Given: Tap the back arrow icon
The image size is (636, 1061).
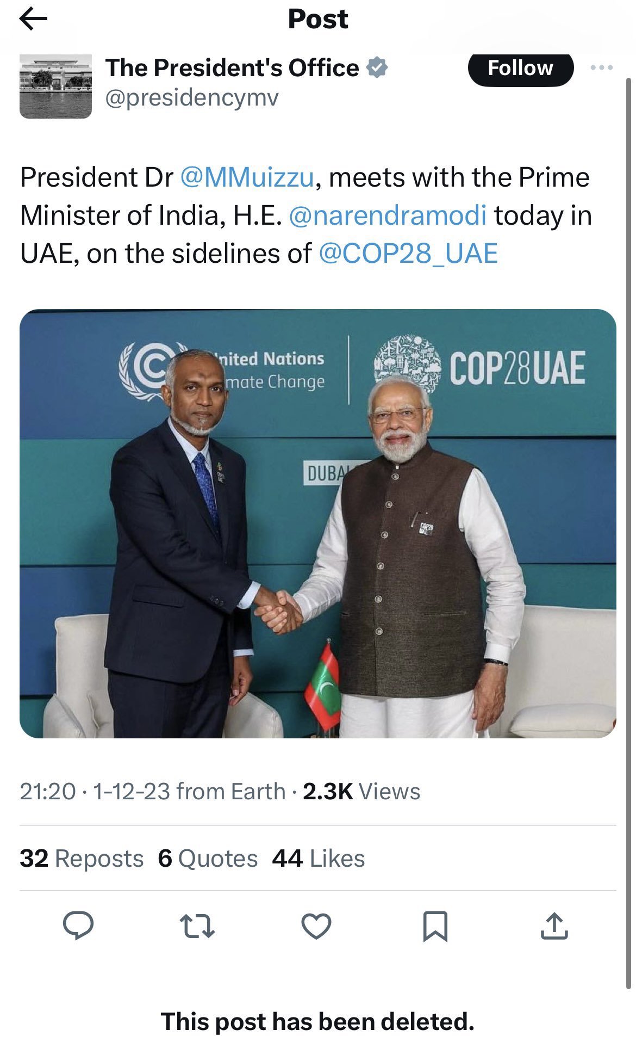Looking at the screenshot, I should click(x=33, y=20).
